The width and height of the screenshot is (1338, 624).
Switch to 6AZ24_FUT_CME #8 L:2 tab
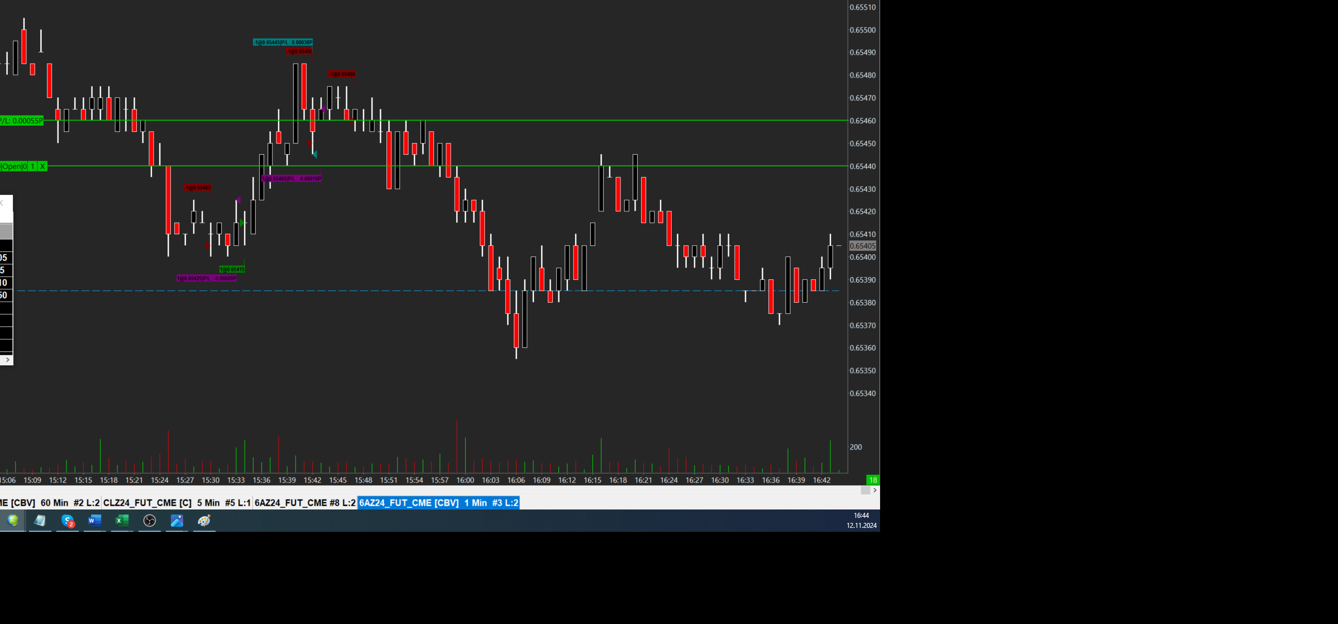pyautogui.click(x=305, y=503)
